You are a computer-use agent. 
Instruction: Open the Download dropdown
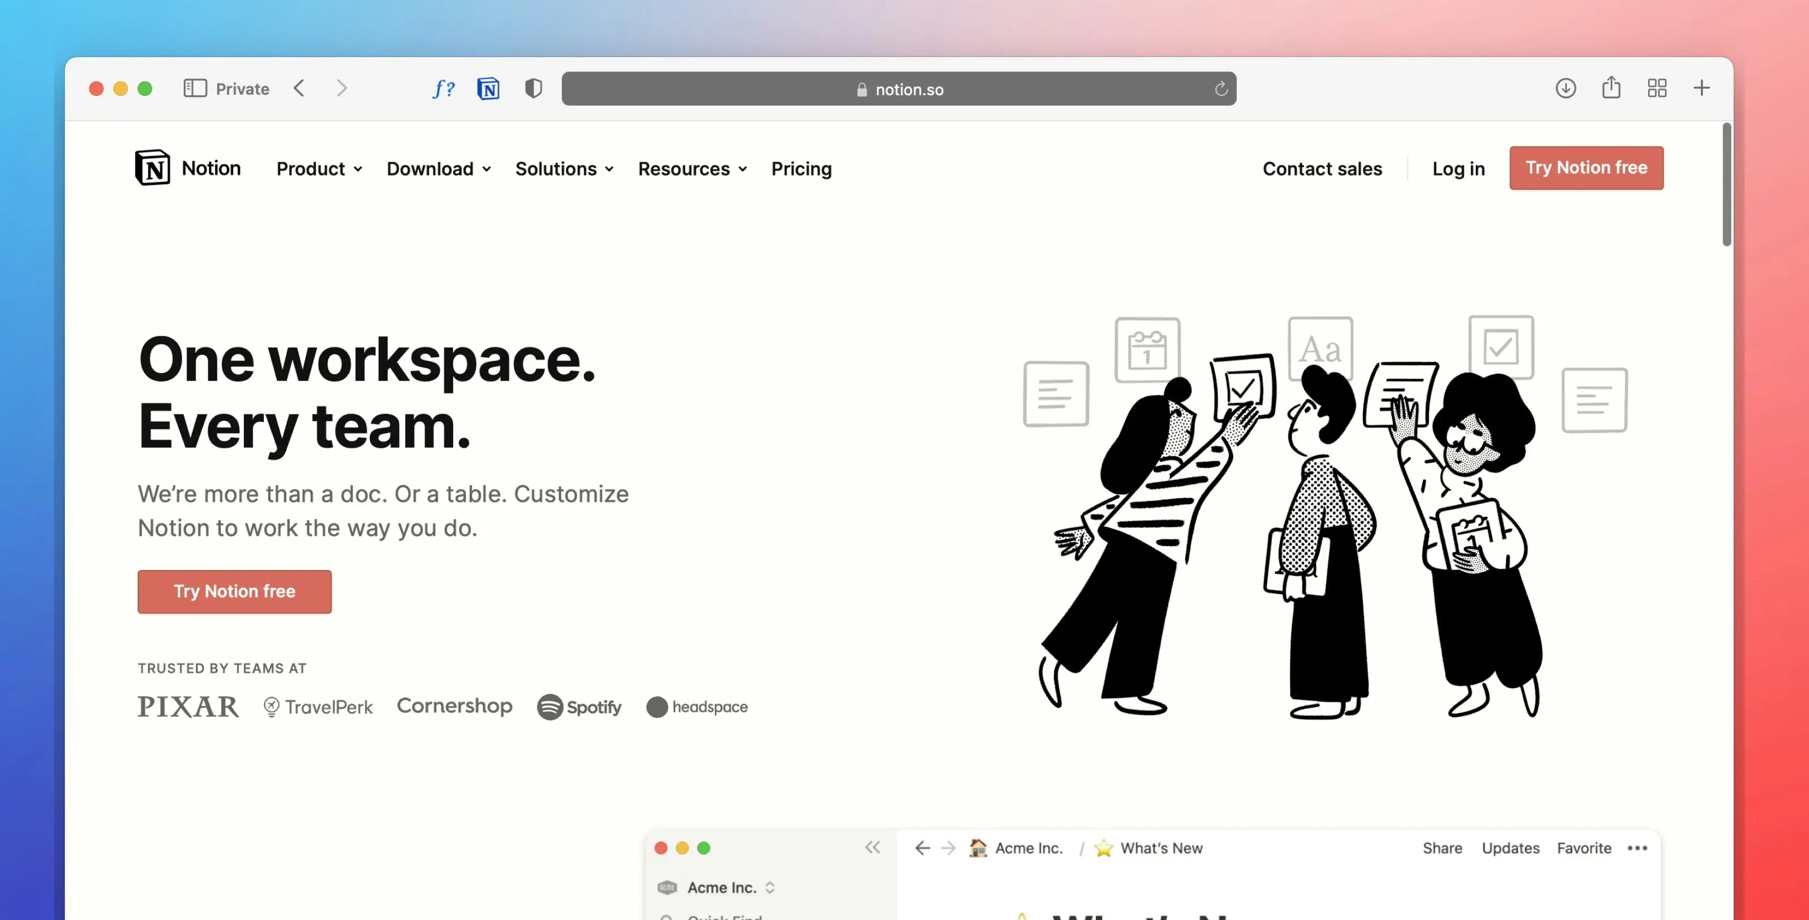point(438,169)
